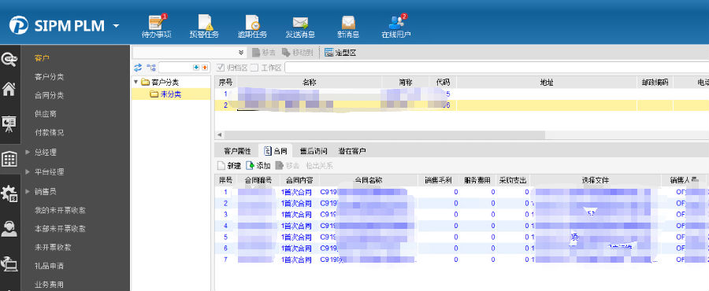
Task: Click the 检出关系 button
Action: click(x=320, y=166)
